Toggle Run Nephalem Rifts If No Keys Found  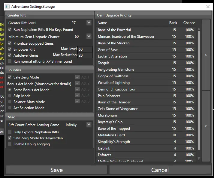pyautogui.click(x=10, y=30)
